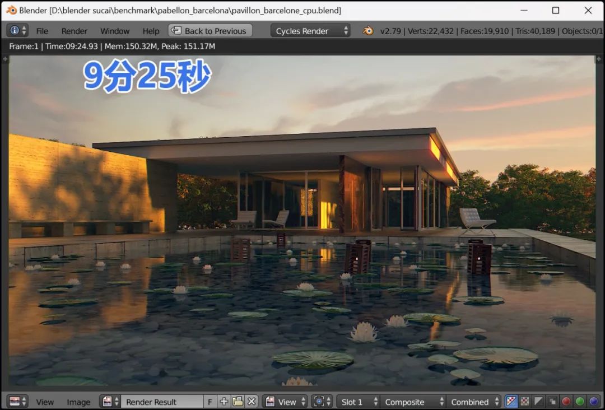This screenshot has width=605, height=410.
Task: Open the Render menu
Action: click(x=75, y=31)
